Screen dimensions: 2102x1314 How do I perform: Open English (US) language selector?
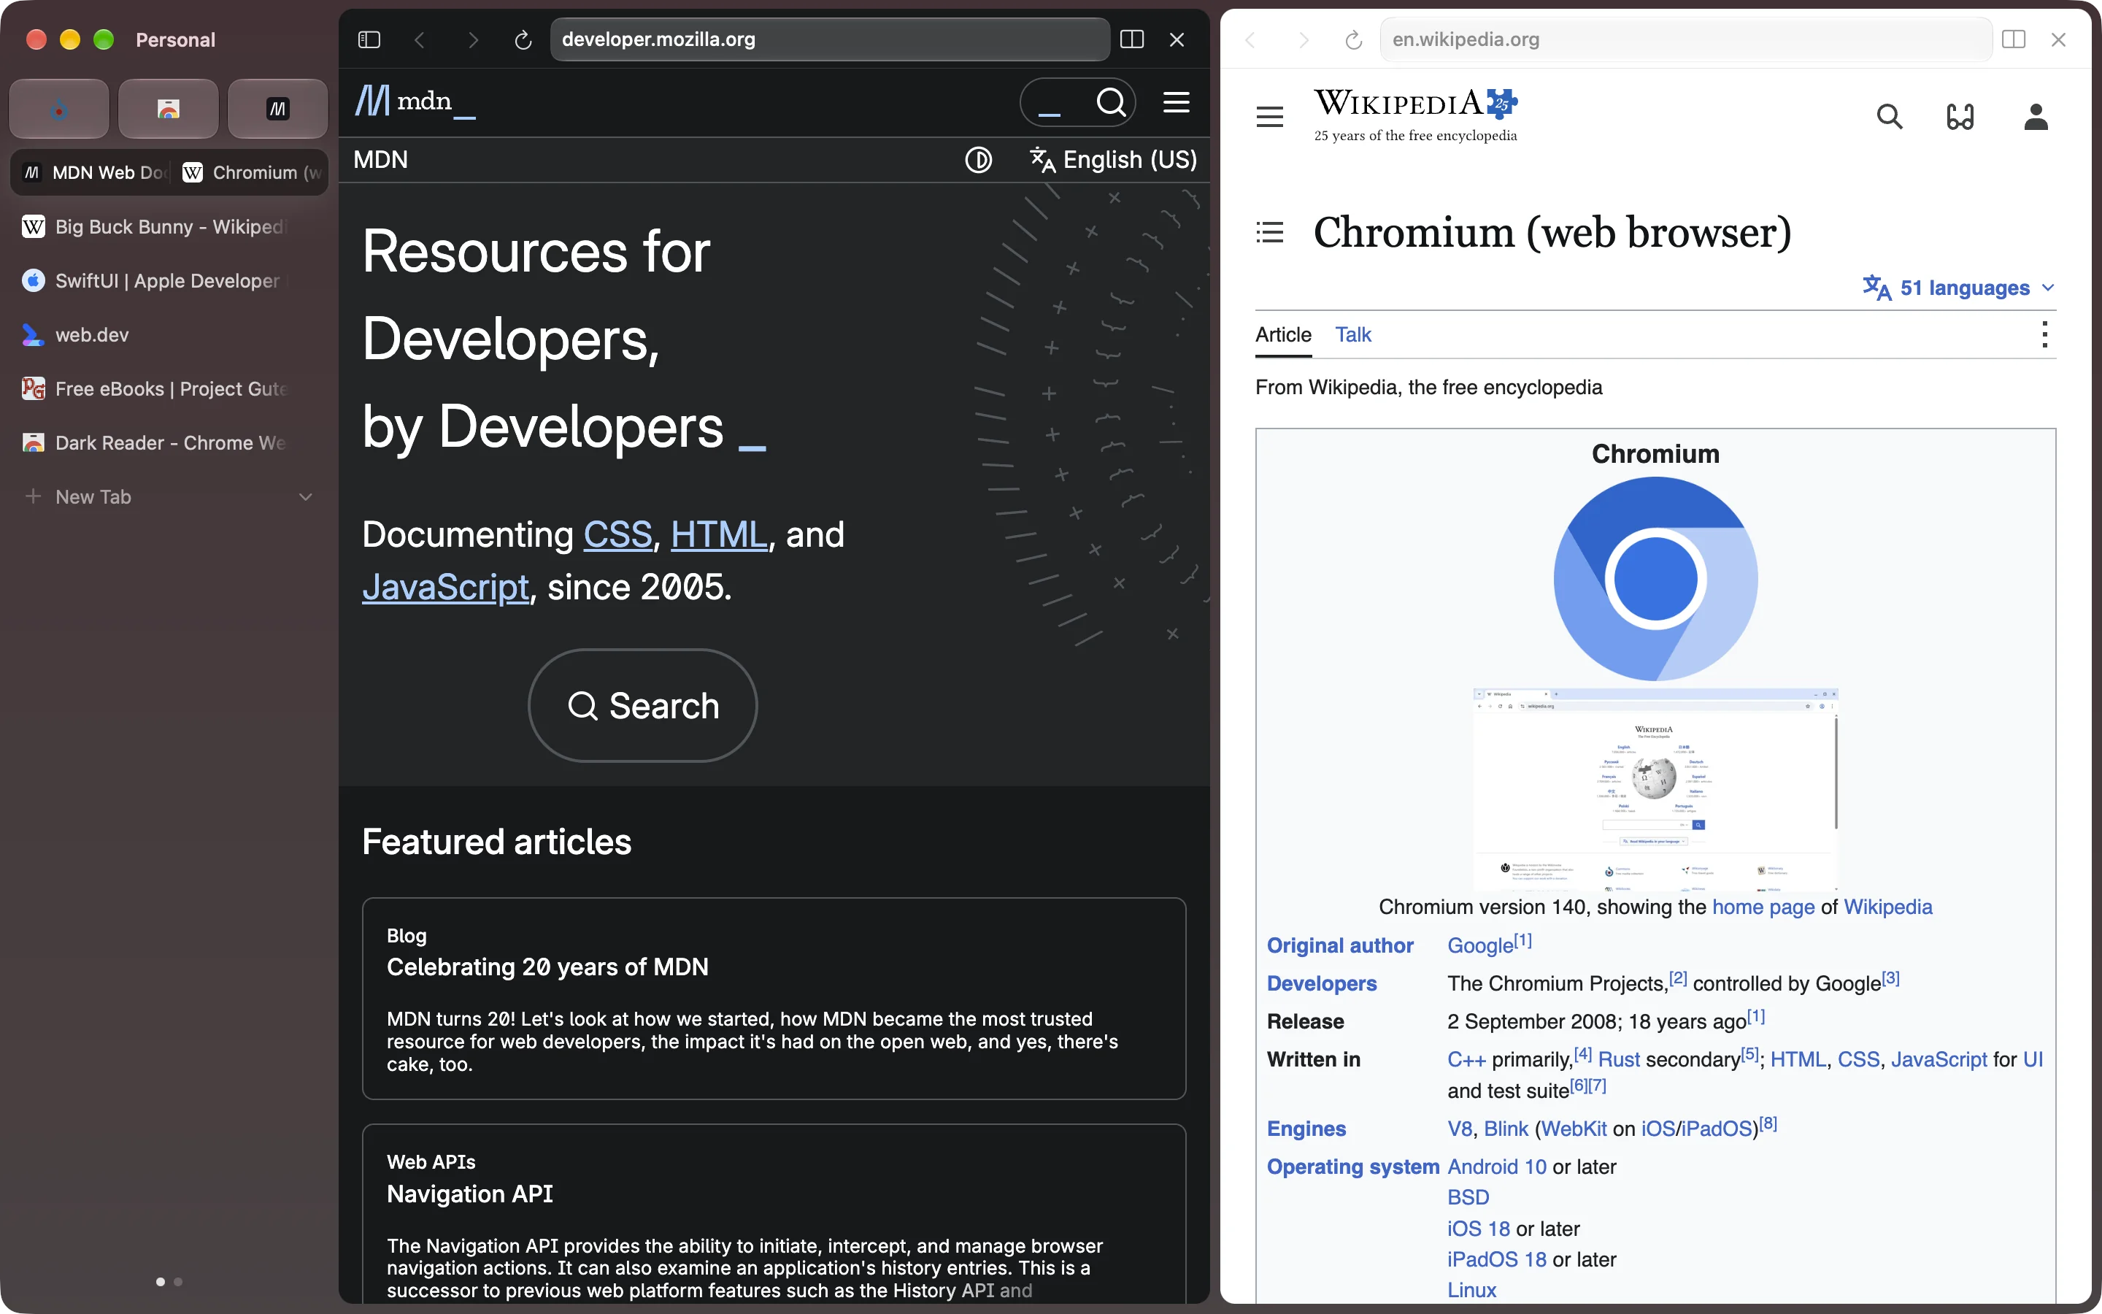pos(1112,160)
